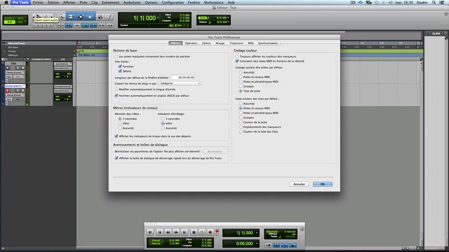Activate the SLIP edit mode button
449x252 pixels.
(x=10, y=22)
